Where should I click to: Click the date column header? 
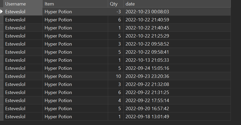coord(177,4)
